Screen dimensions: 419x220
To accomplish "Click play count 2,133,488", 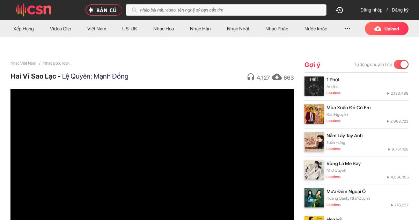I will 398,93.
